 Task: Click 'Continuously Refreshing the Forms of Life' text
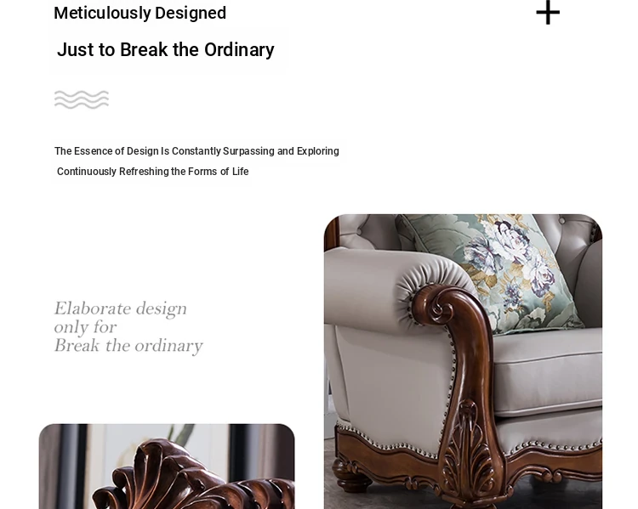(x=152, y=172)
